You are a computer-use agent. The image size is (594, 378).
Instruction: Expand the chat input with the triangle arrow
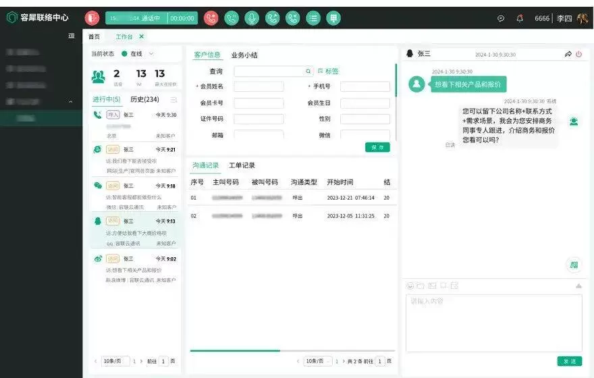pyautogui.click(x=578, y=286)
